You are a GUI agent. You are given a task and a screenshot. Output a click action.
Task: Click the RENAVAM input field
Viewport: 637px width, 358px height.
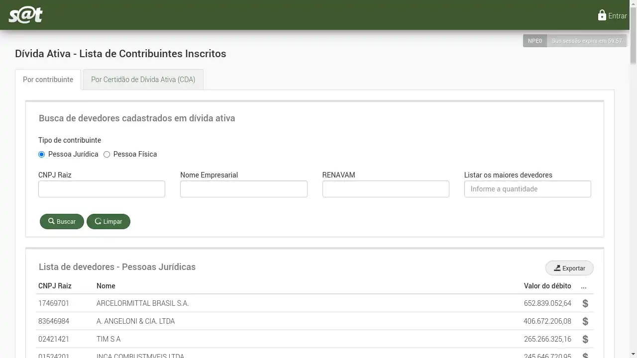[386, 189]
